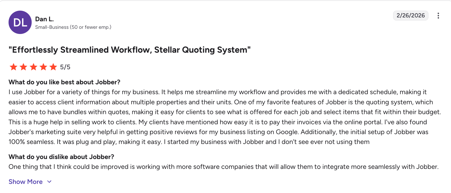
Task: Select the Small-Business company size text
Action: tap(73, 27)
